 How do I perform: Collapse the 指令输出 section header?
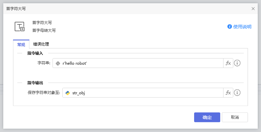[x=38, y=83]
